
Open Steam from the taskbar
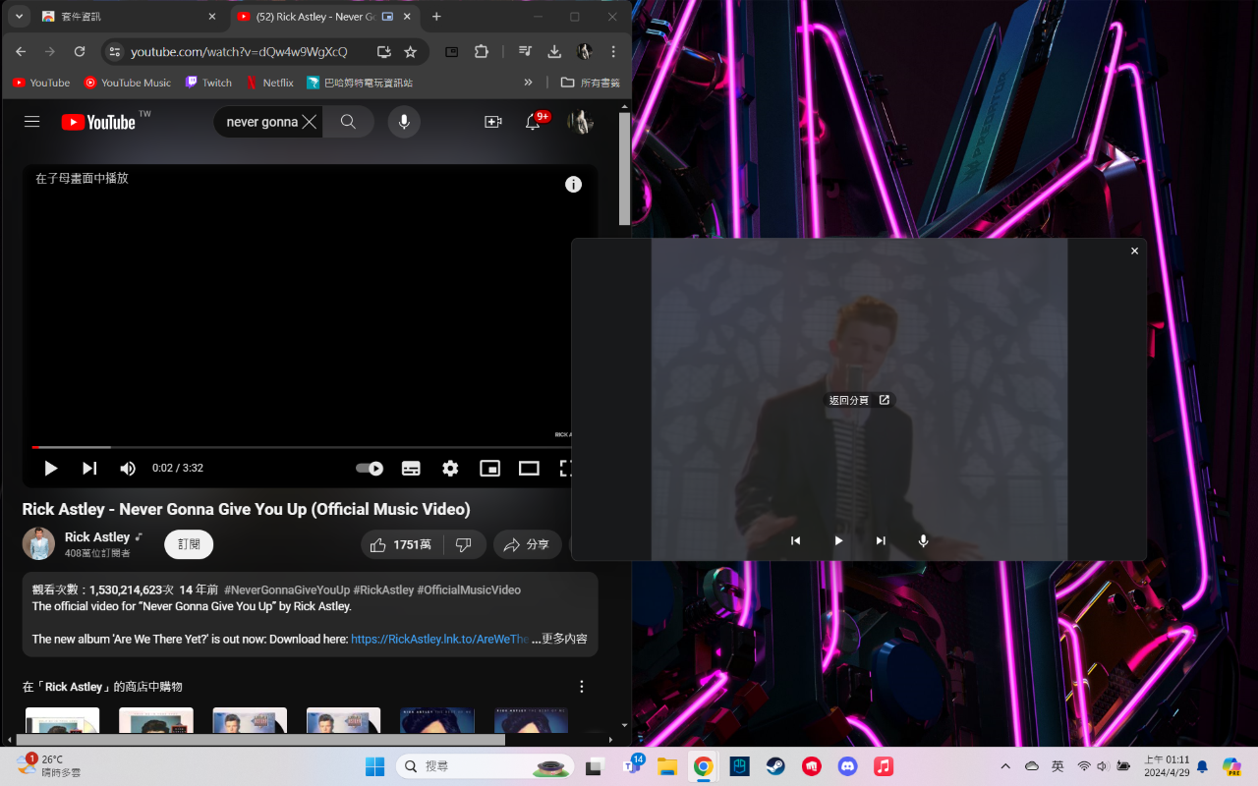776,766
